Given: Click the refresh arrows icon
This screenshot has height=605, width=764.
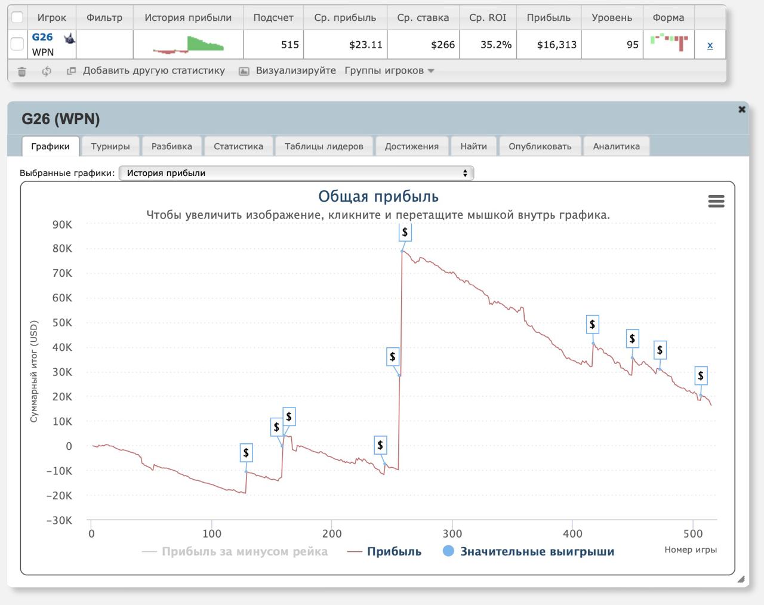Looking at the screenshot, I should [47, 72].
